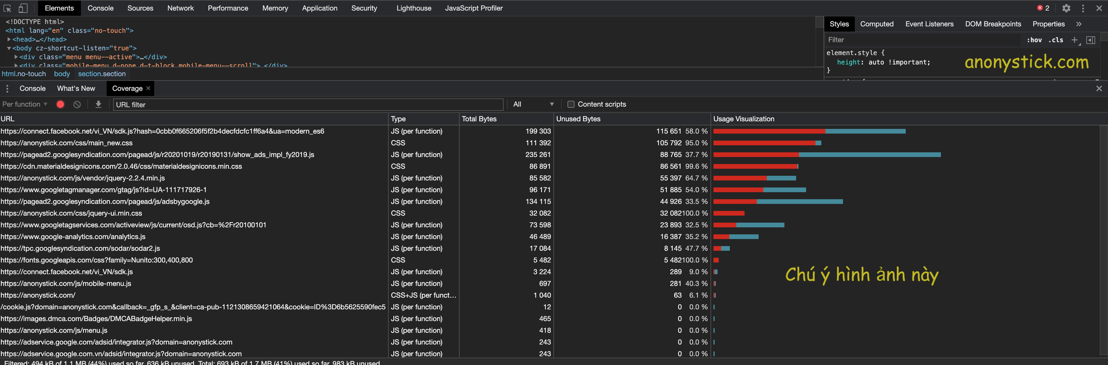The height and width of the screenshot is (365, 1108).
Task: Open the DevTools three-dot options menu
Action: (x=1082, y=8)
